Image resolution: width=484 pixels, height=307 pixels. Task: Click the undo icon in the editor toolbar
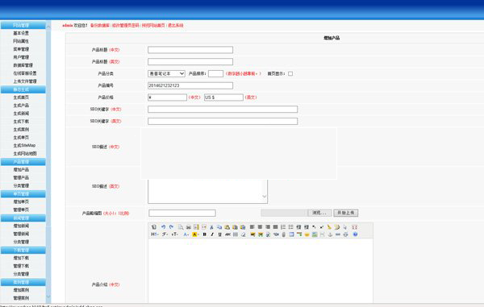(x=163, y=227)
